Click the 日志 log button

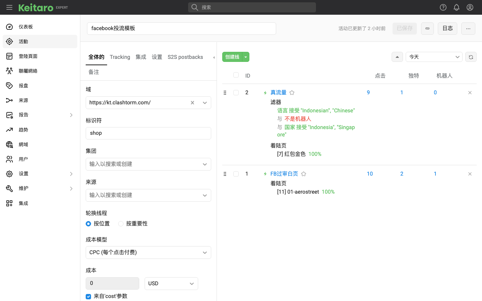coord(448,28)
